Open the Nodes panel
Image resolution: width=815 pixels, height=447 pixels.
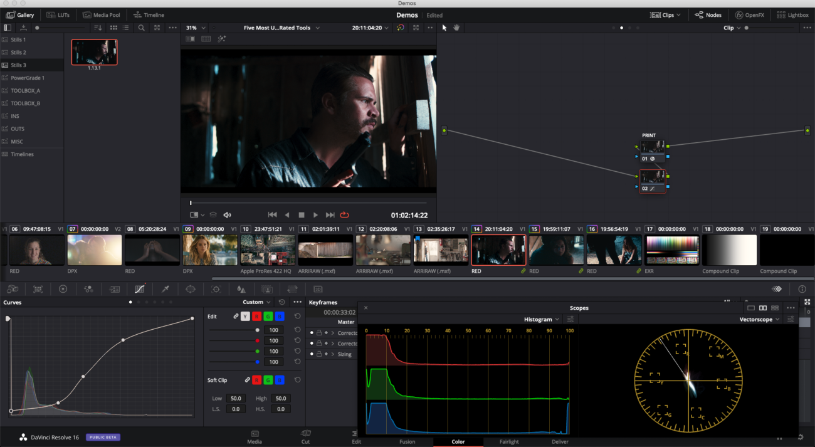707,14
